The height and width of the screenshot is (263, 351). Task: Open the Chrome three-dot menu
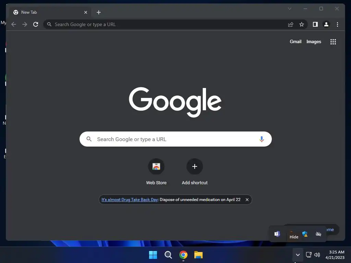tap(337, 24)
